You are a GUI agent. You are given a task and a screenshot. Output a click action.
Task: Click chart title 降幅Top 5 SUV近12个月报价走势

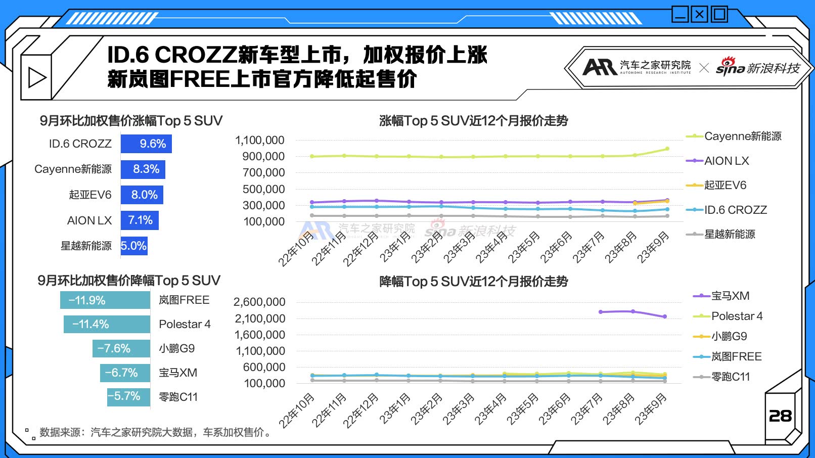pos(474,282)
